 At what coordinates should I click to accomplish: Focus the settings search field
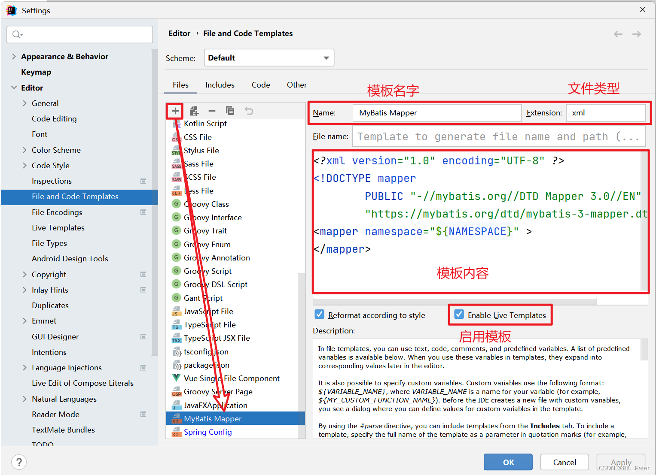pyautogui.click(x=80, y=34)
